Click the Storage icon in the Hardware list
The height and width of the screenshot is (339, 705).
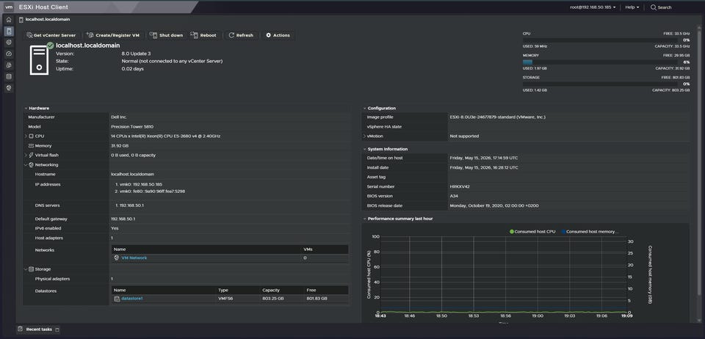[31, 269]
